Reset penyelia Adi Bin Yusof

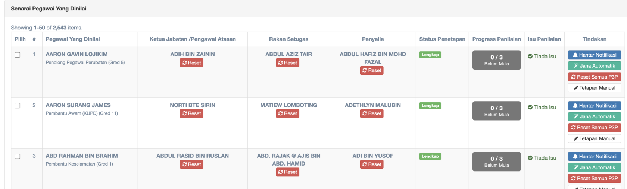[x=372, y=164]
